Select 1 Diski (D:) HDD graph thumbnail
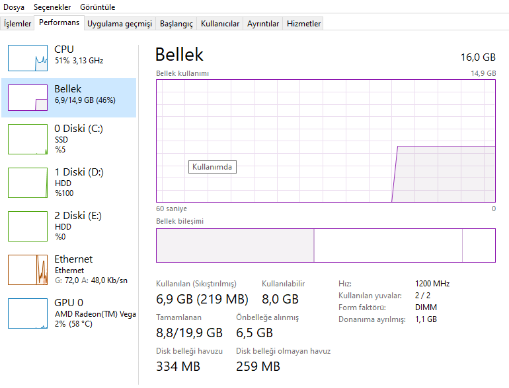This screenshot has width=509, height=388. (x=28, y=182)
